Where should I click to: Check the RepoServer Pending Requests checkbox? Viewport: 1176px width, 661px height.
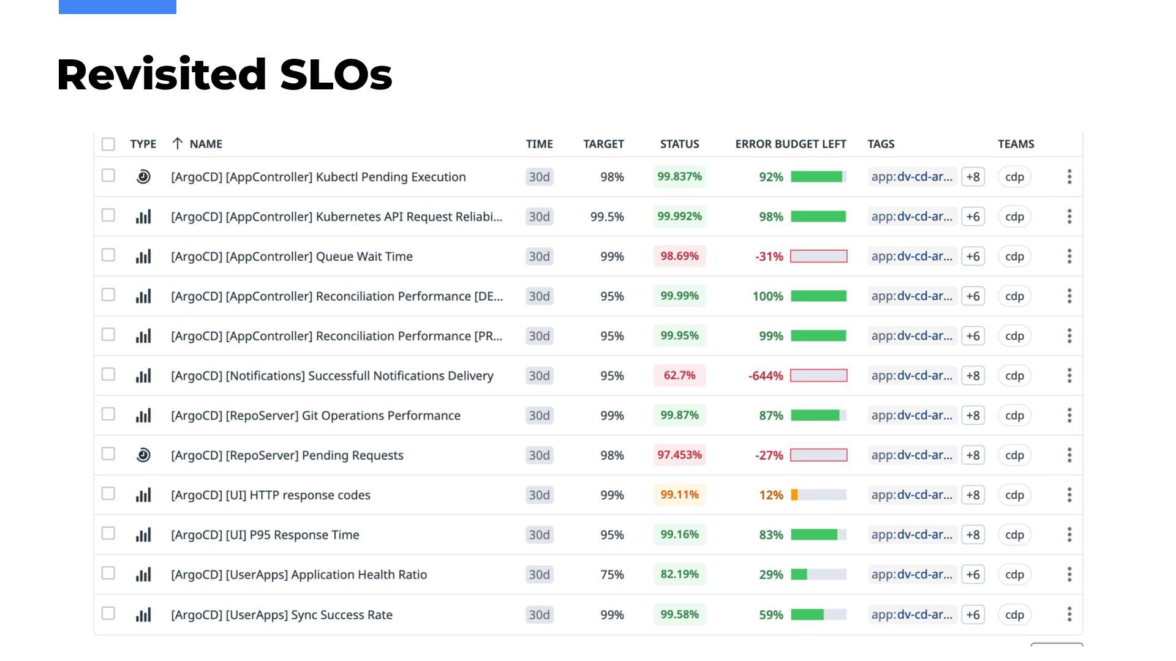pos(108,454)
